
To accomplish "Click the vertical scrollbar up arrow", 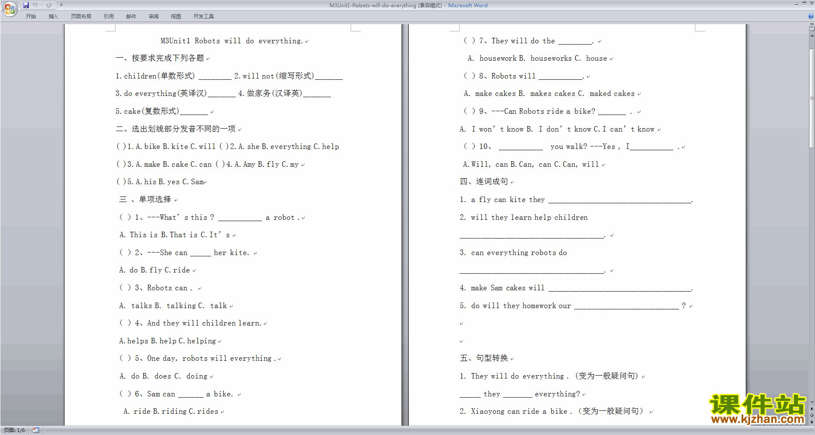I will (x=812, y=35).
